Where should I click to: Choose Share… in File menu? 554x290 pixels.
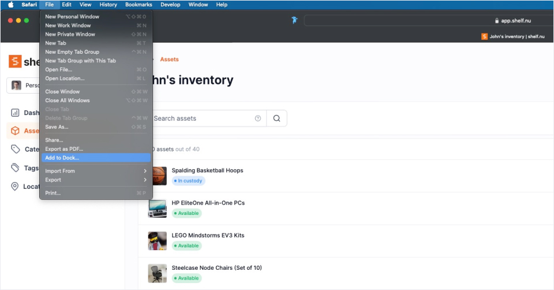tap(96, 140)
